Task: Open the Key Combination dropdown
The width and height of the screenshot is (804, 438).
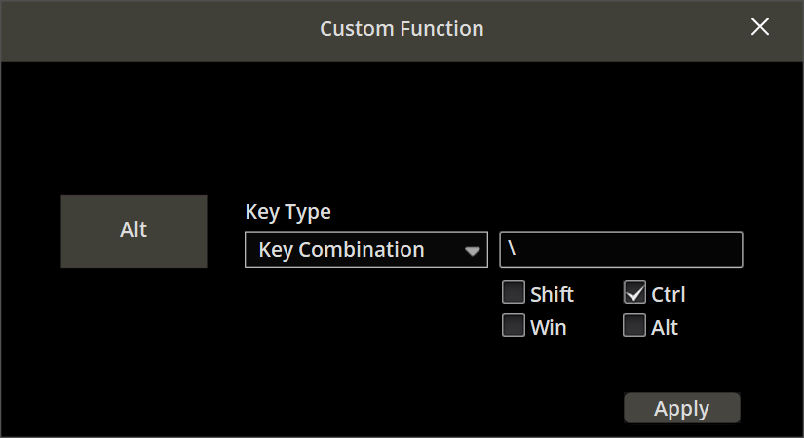Action: tap(365, 249)
